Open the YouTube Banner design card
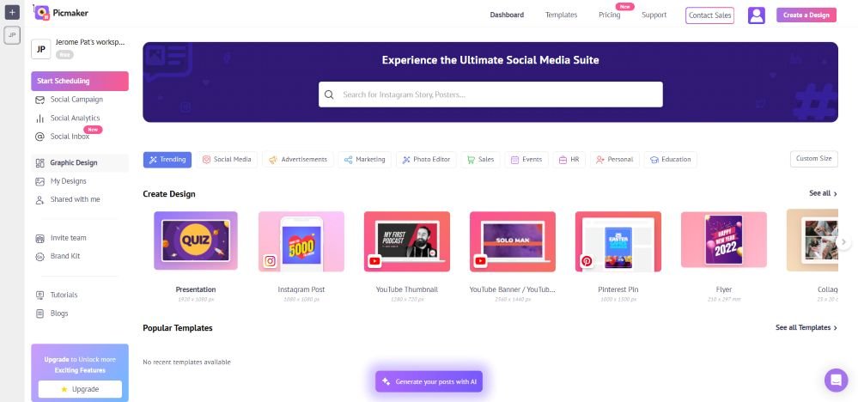Screen dimensions: 858x402 point(512,241)
